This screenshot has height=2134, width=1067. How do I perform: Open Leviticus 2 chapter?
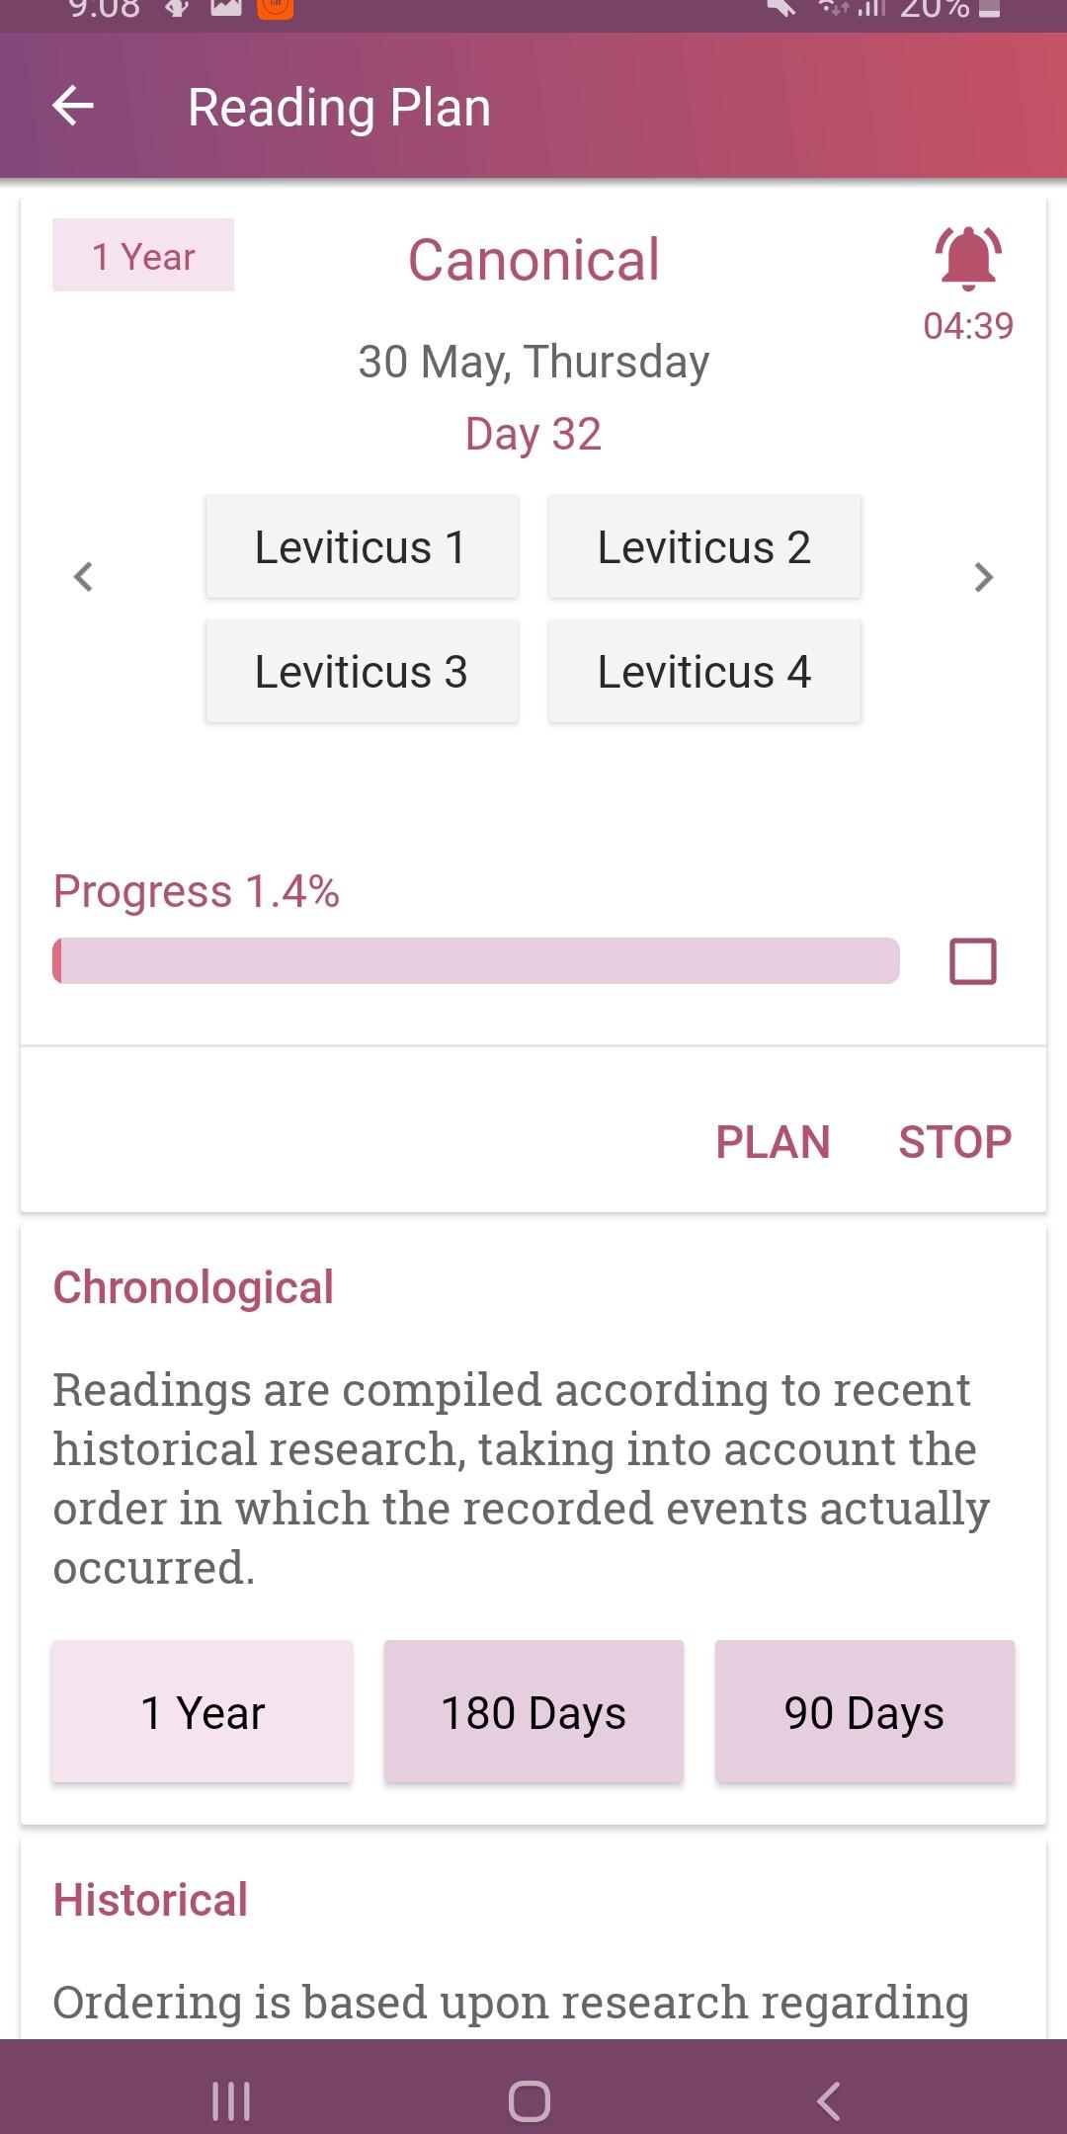pyautogui.click(x=704, y=547)
